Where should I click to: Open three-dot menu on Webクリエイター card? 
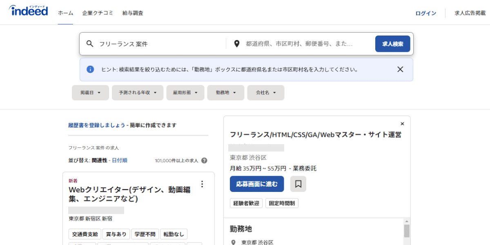pos(202,184)
